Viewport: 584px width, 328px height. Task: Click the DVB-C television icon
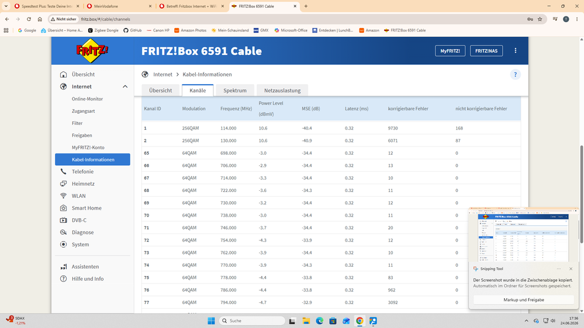63,220
